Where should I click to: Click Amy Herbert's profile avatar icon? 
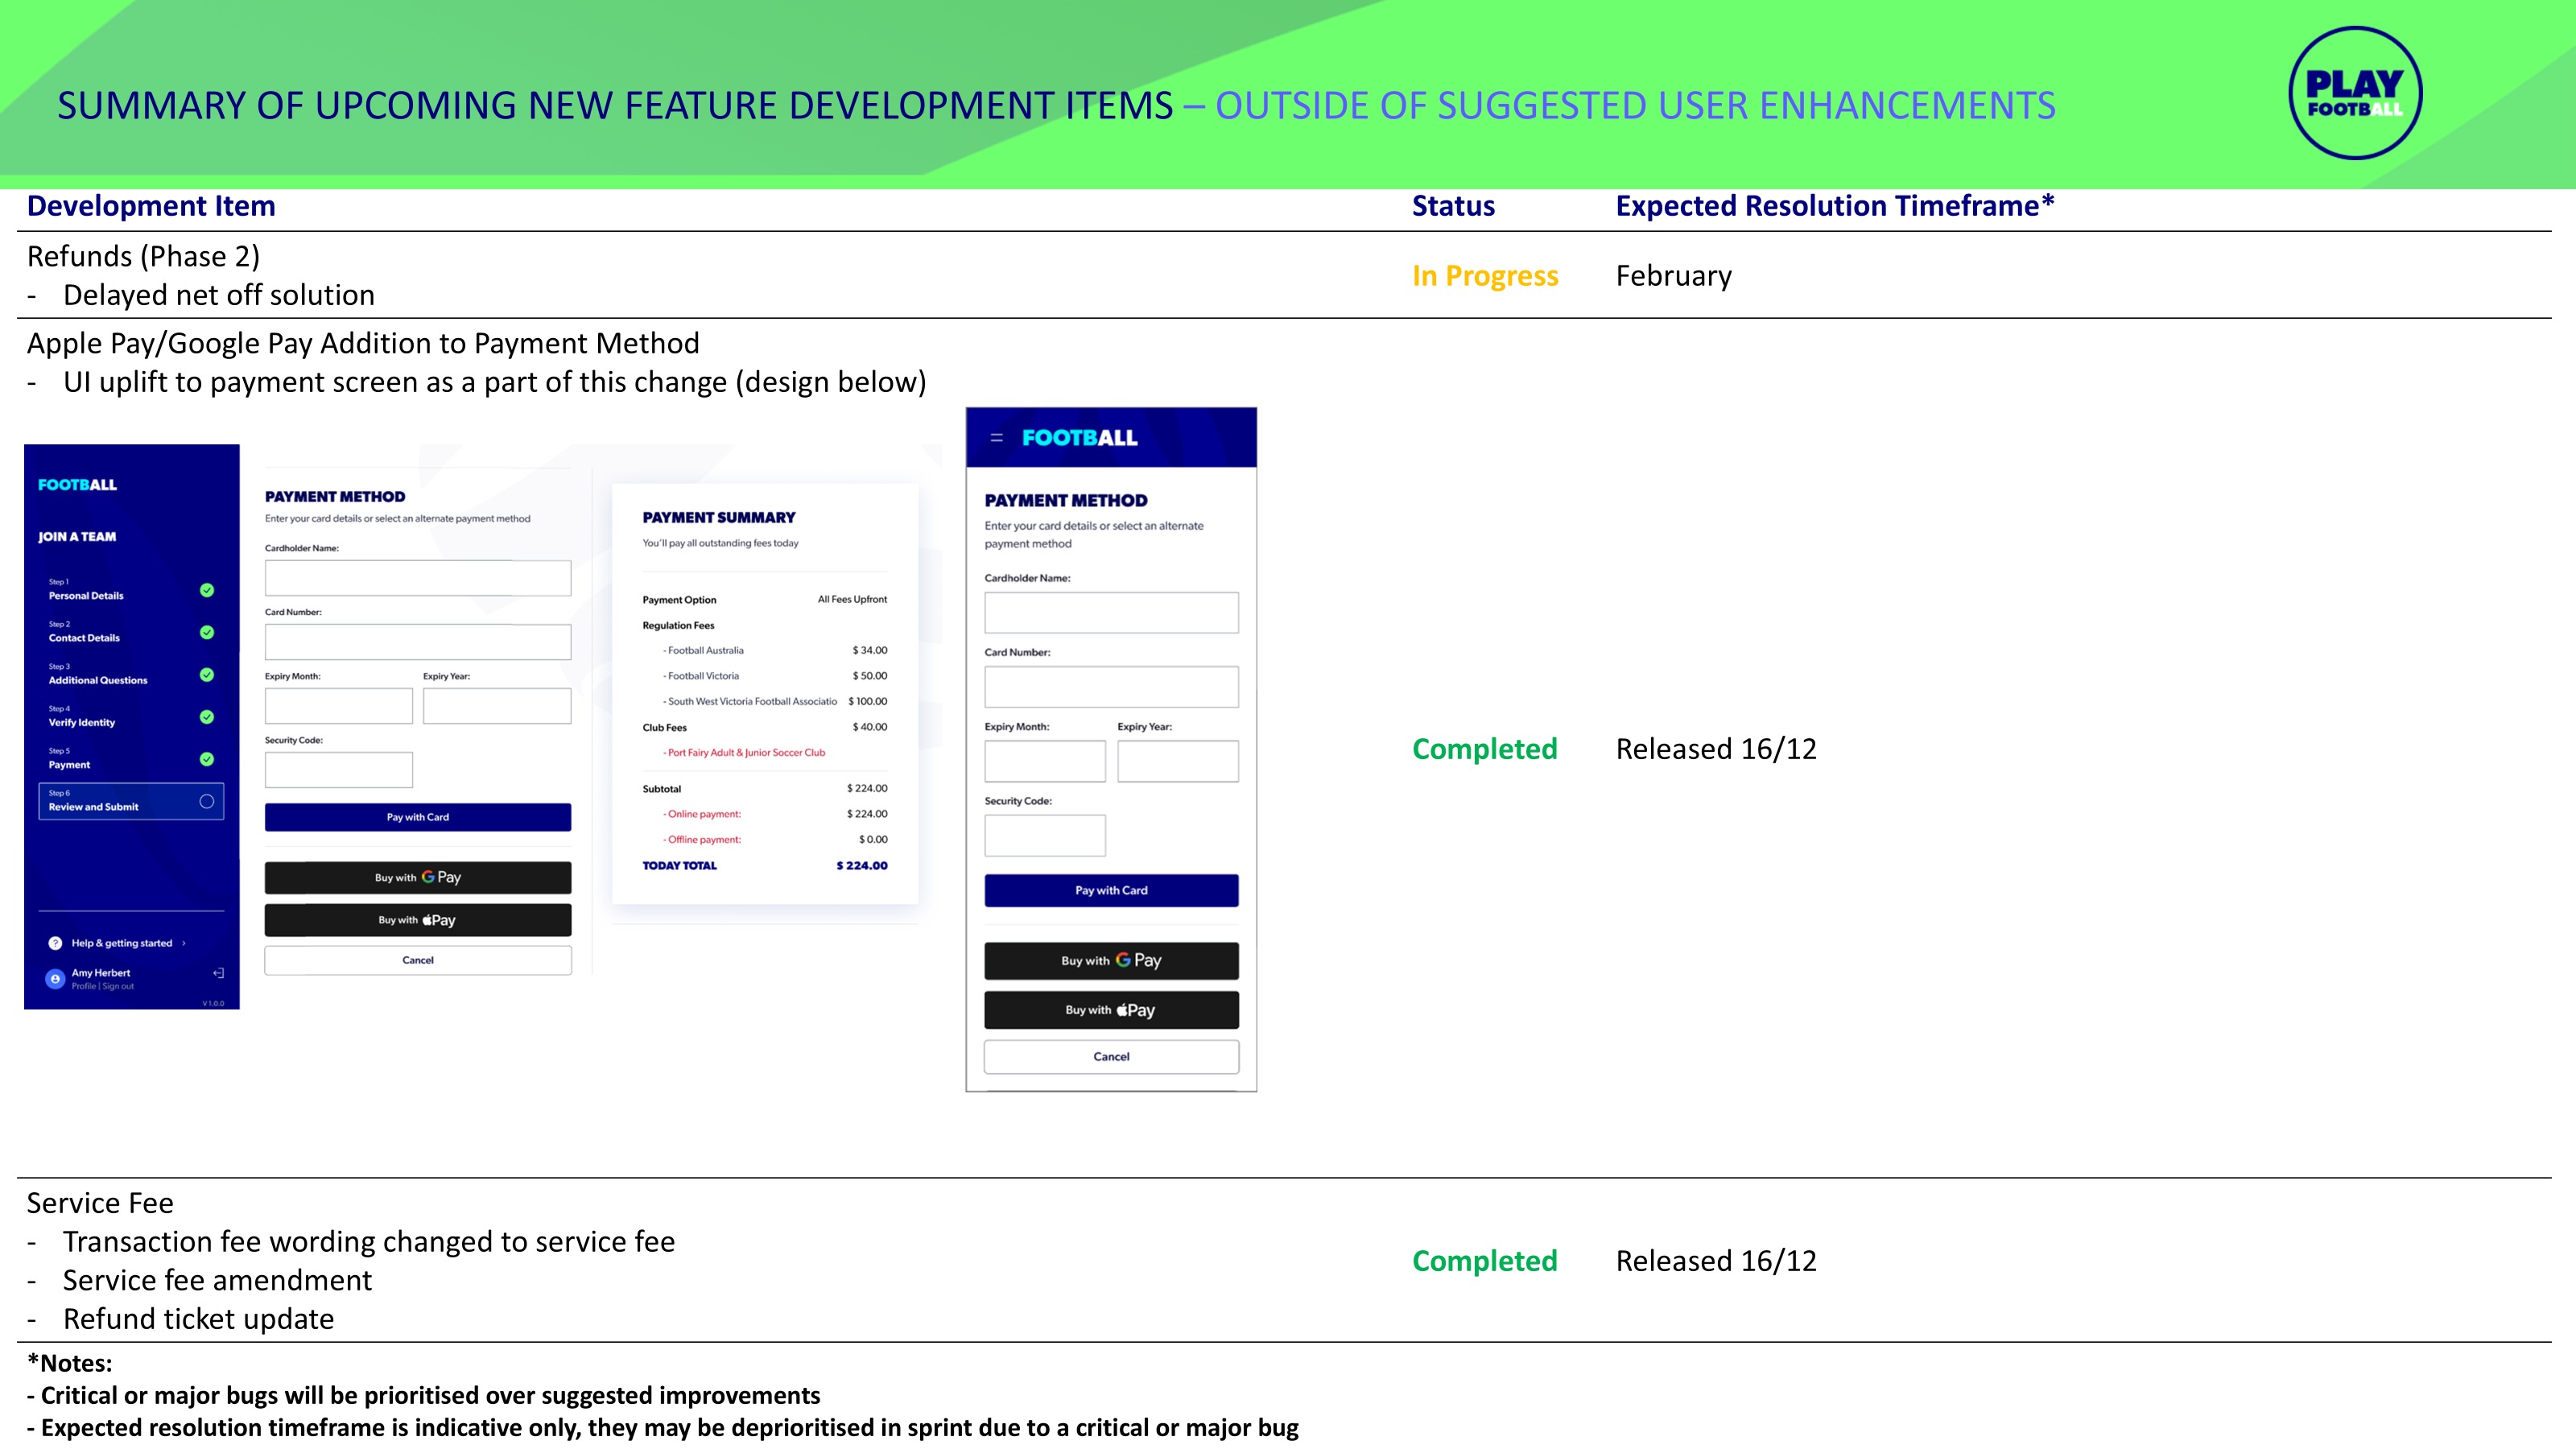(x=55, y=979)
